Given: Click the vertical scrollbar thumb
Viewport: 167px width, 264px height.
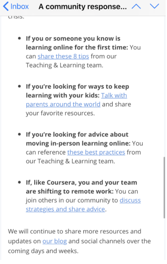Looking at the screenshot, I should pos(164,188).
